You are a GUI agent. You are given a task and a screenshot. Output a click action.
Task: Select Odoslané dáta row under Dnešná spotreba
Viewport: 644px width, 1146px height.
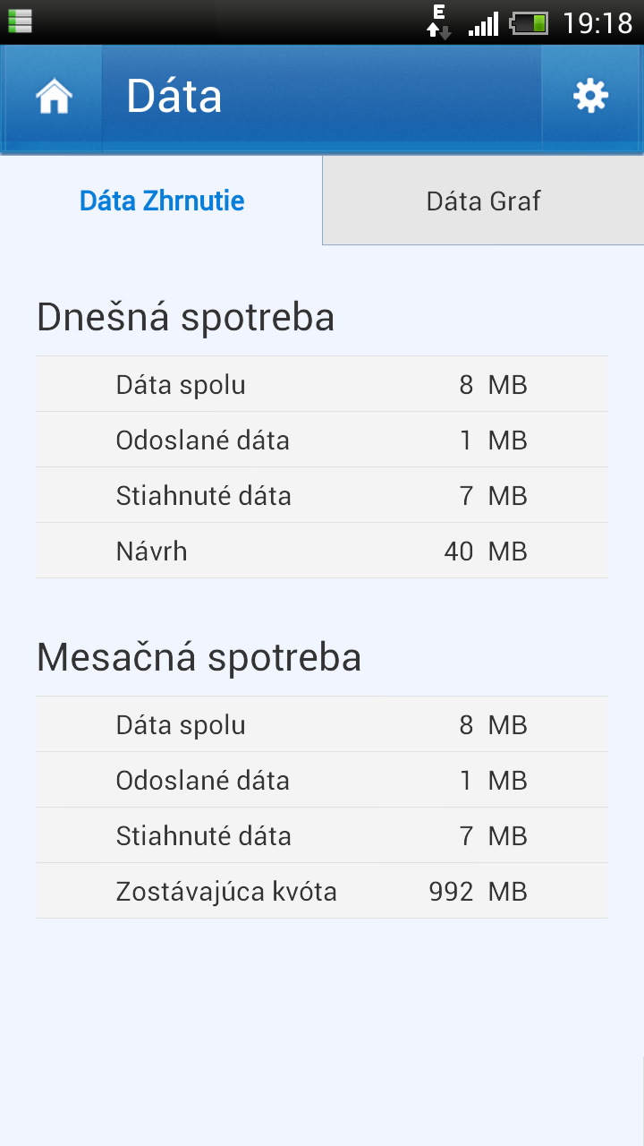(322, 440)
